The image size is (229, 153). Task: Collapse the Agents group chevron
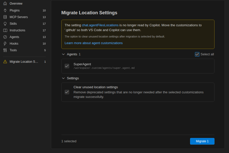[x=63, y=54]
